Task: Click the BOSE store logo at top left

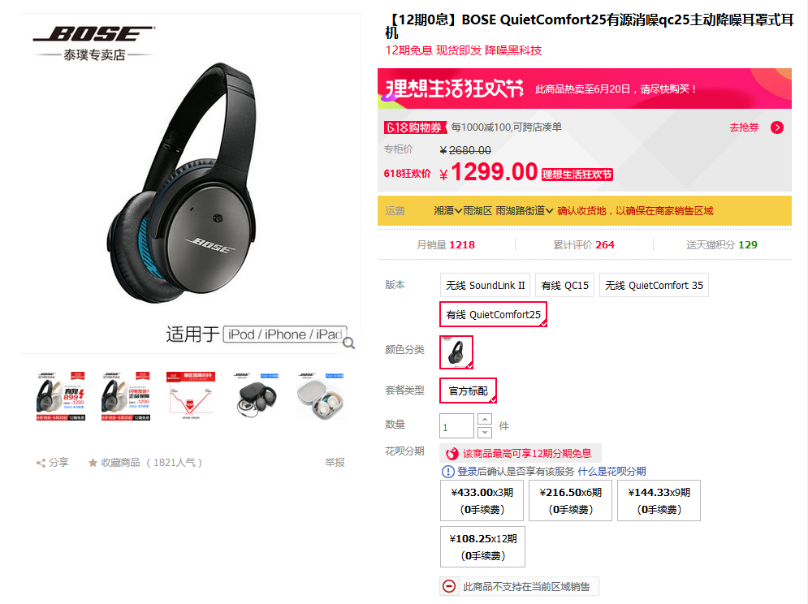Action: coord(94,43)
